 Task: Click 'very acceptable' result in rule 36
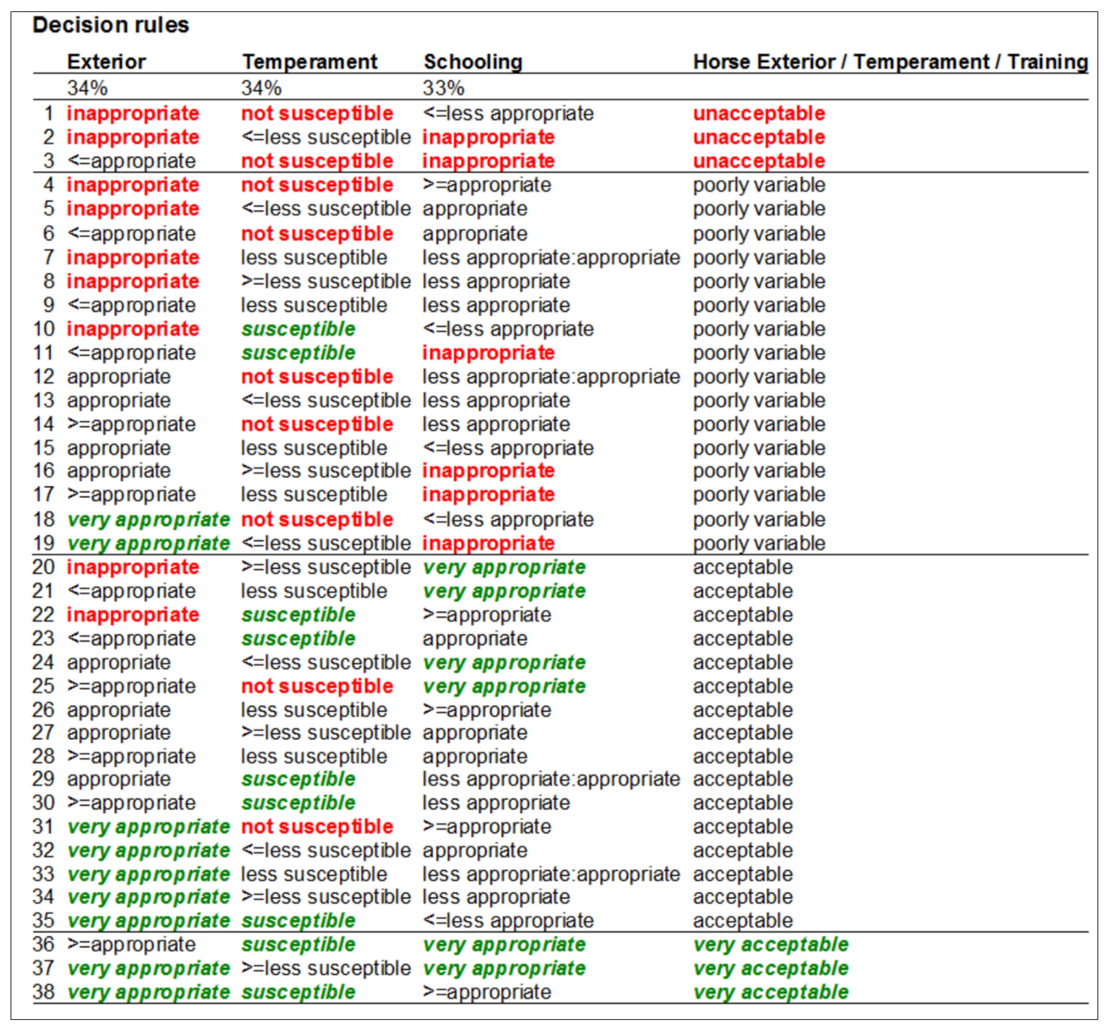[x=771, y=945]
